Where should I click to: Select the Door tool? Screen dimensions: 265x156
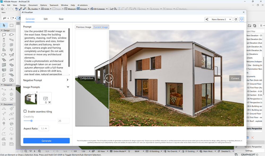(x=4, y=45)
